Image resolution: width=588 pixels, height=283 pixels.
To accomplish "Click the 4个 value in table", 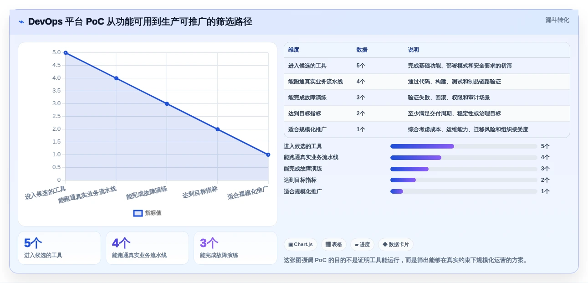I will [361, 82].
